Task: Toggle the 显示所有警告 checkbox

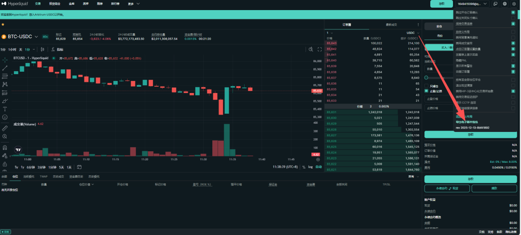Action: pyautogui.click(x=513, y=66)
